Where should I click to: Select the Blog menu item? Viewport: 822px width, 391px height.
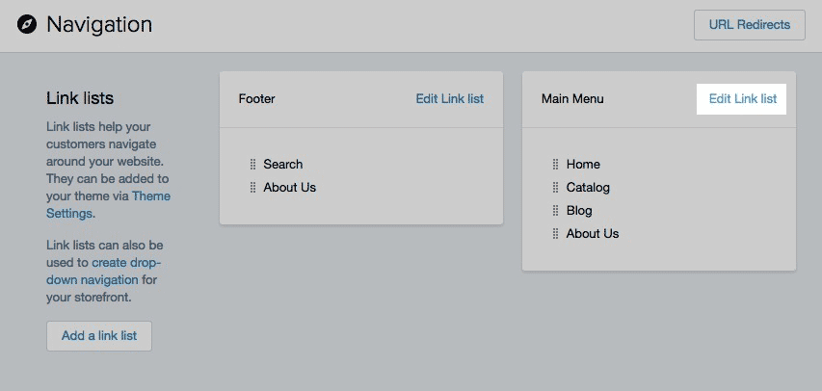click(579, 211)
